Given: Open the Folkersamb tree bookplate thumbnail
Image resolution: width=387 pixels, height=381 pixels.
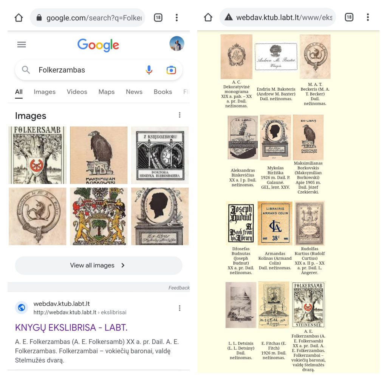Looking at the screenshot, I should (37, 155).
